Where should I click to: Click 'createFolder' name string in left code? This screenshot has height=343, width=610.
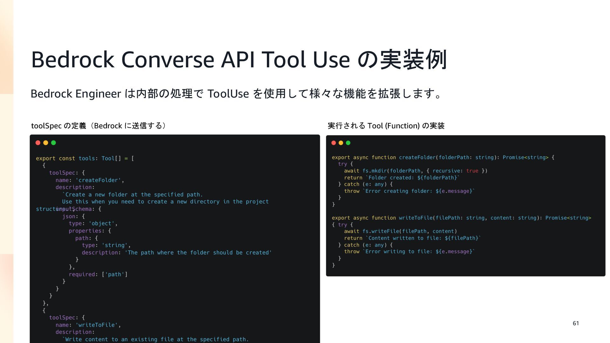(x=98, y=180)
